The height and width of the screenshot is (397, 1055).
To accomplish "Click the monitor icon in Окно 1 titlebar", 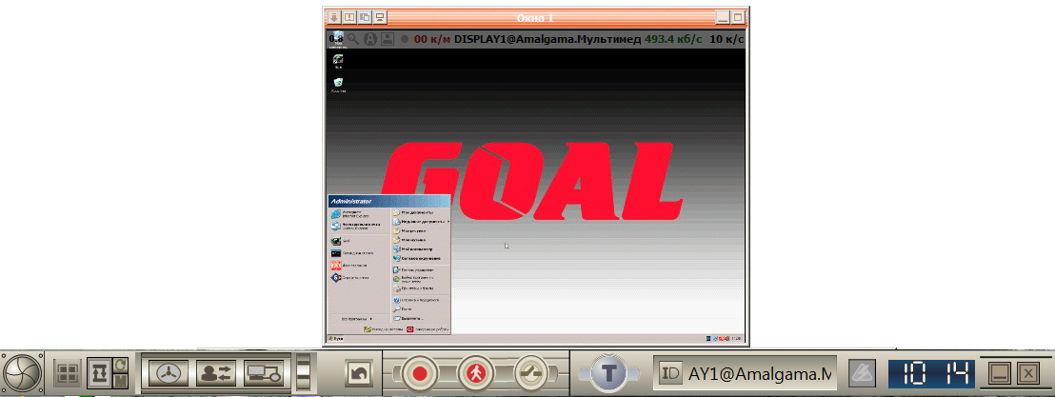I will [x=380, y=17].
